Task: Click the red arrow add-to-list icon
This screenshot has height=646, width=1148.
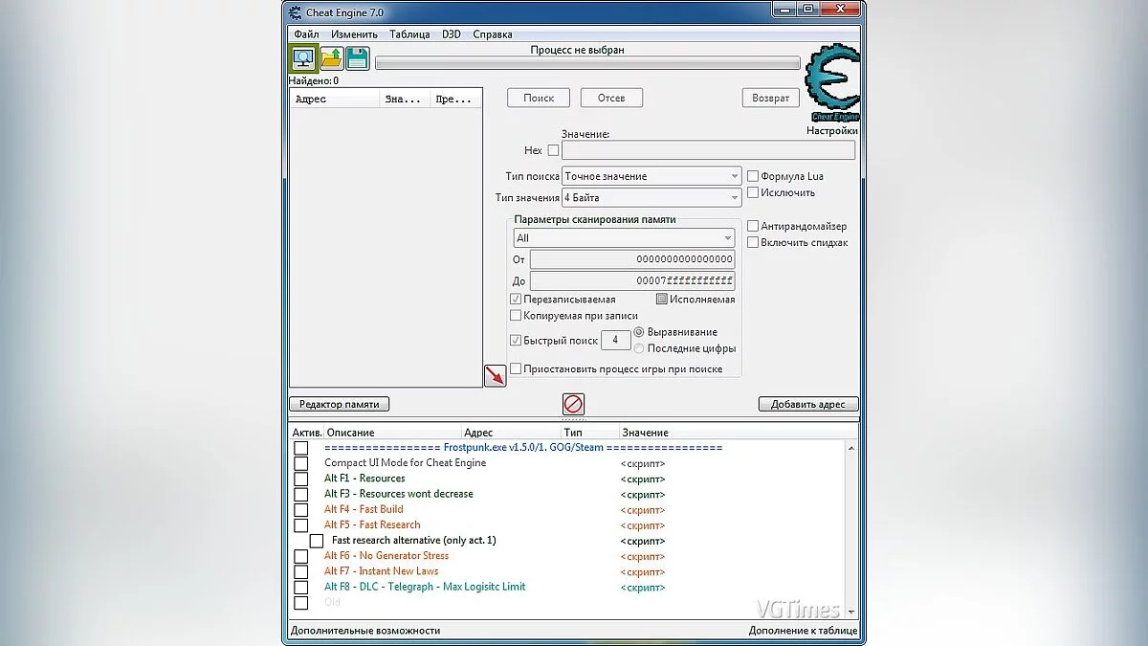Action: [495, 375]
